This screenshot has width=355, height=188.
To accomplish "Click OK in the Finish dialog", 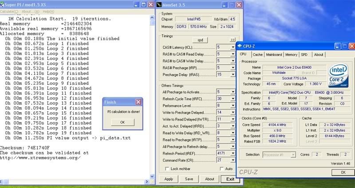I will click(122, 122).
